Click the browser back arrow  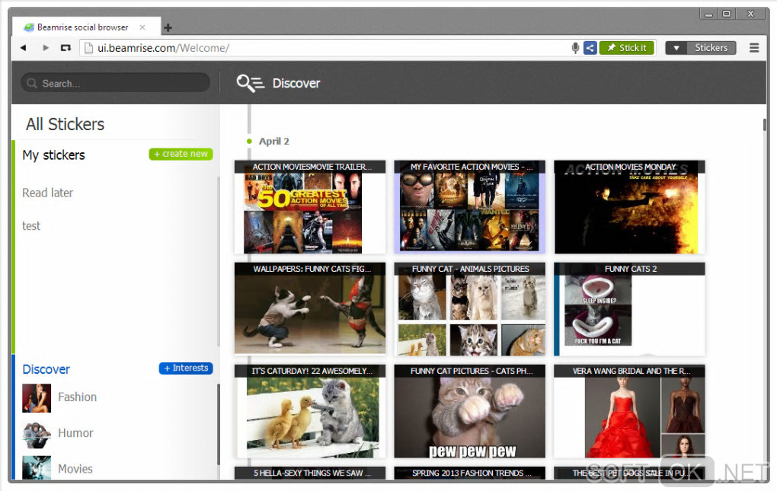(x=23, y=48)
